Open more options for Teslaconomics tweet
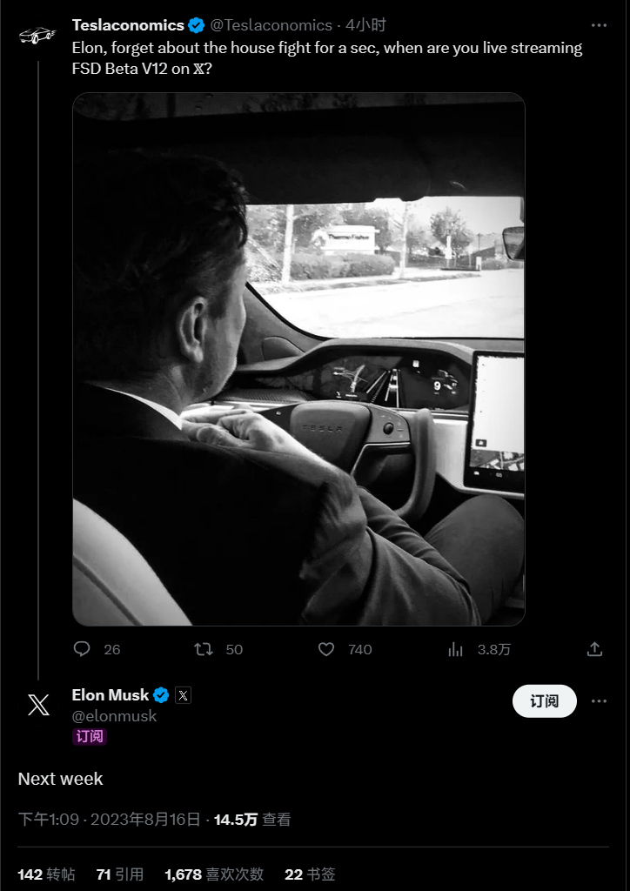Screen dimensions: 630x891 coord(599,25)
